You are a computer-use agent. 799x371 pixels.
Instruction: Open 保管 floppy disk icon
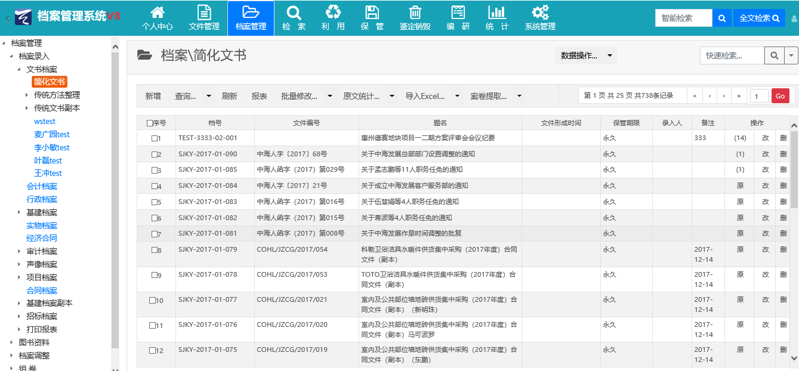[372, 13]
